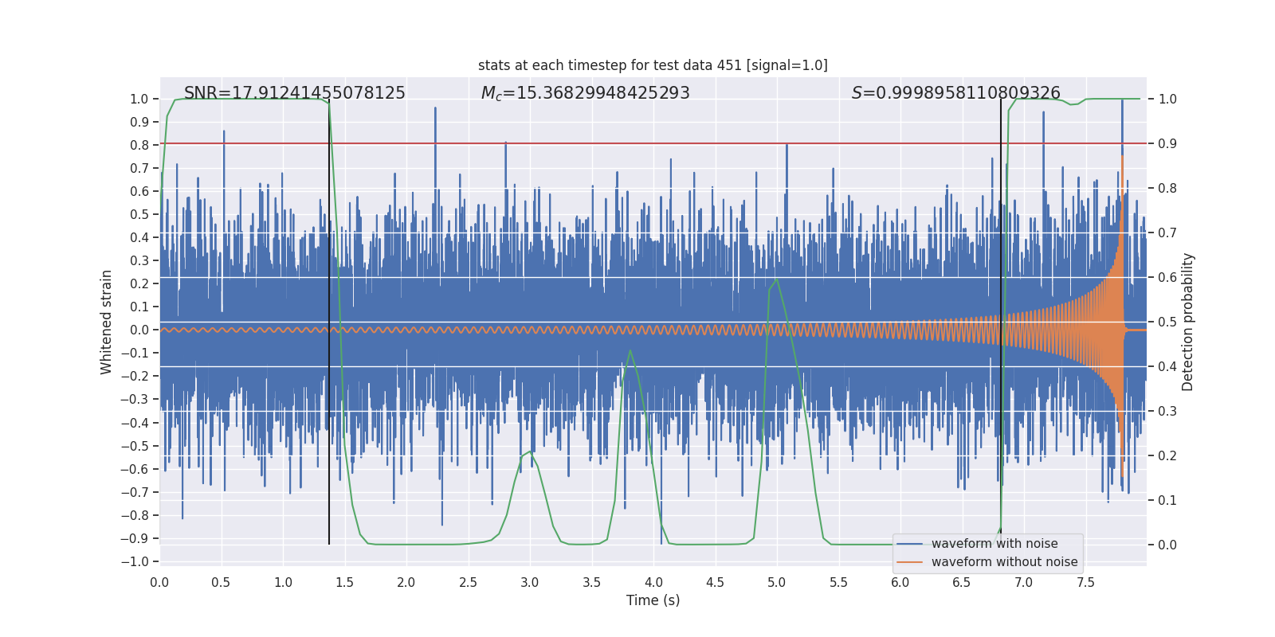Select the −0.9 tick on Whitened strain axis
Screen dimensions: 1275x637
click(x=135, y=538)
